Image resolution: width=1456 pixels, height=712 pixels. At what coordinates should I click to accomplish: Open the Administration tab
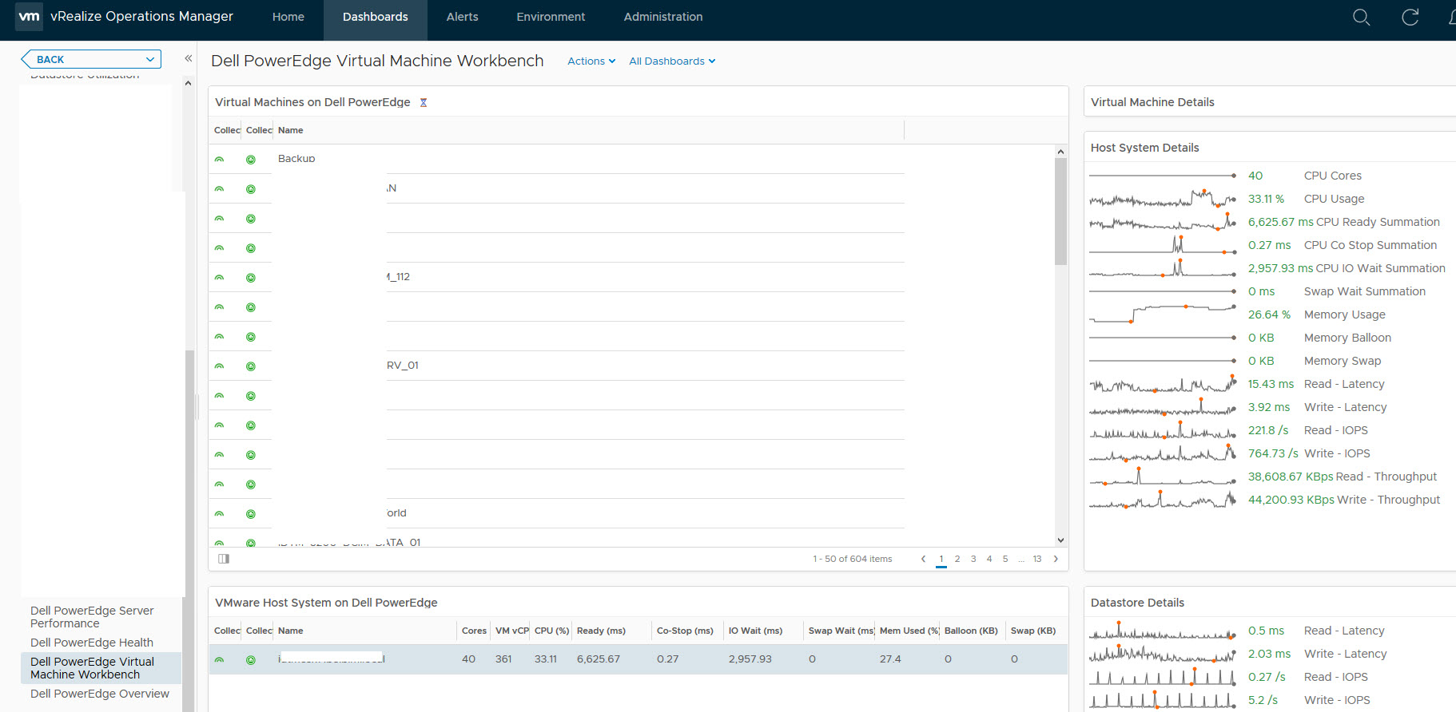(x=662, y=17)
